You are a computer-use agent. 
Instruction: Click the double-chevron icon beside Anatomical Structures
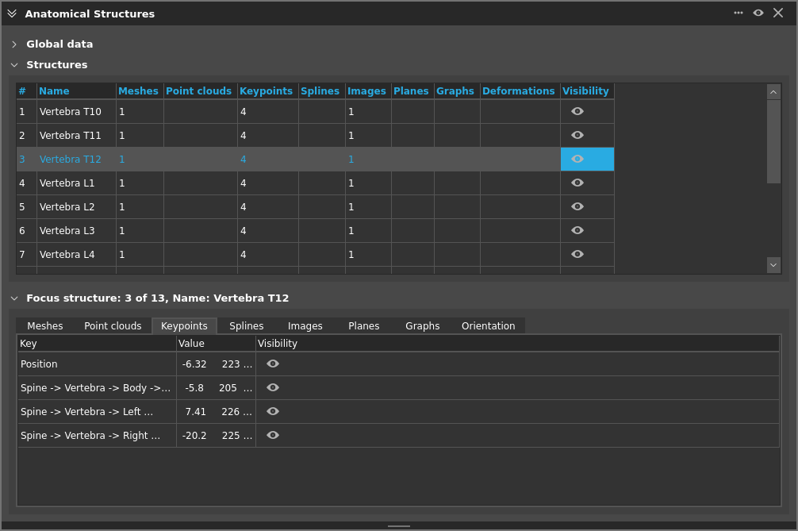coord(12,13)
